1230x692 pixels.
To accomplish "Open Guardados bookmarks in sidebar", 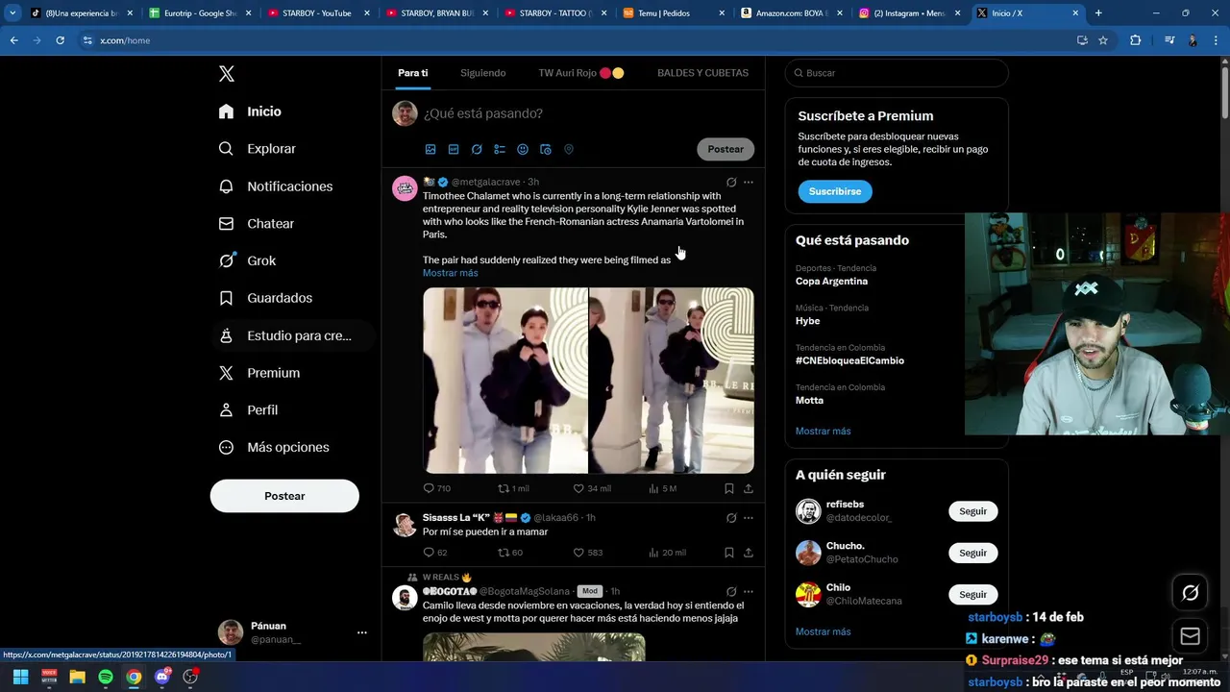I will (266, 298).
